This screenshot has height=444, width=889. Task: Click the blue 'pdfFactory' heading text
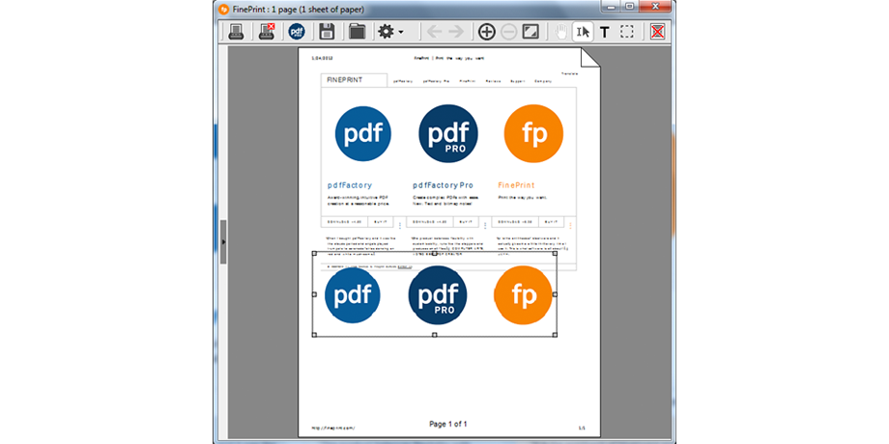coord(350,185)
